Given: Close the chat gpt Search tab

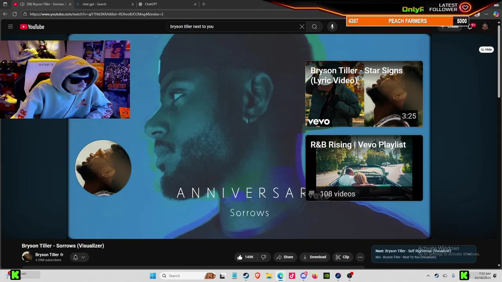Looking at the screenshot, I should pyautogui.click(x=132, y=4).
